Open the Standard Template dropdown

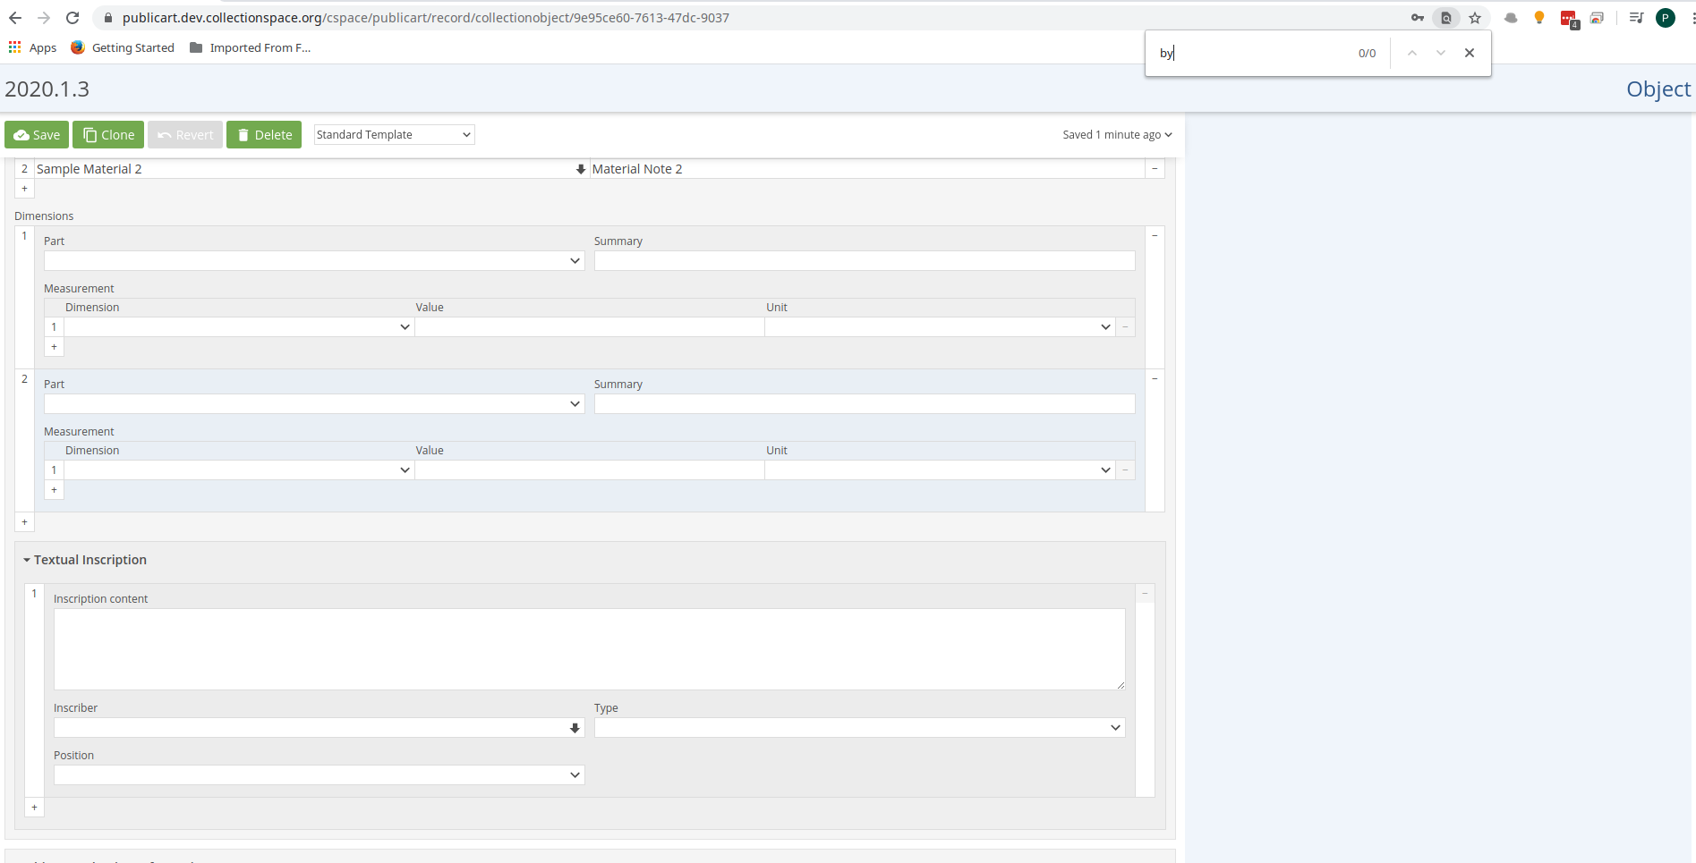coord(393,134)
